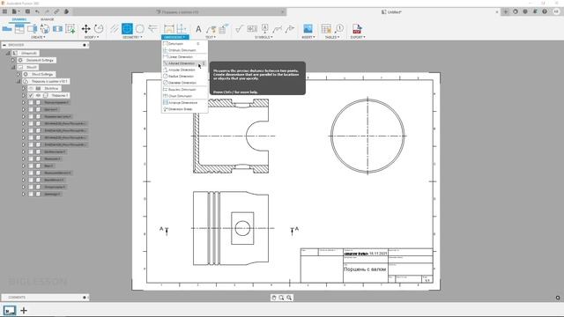
Task: Pin the Browser panel with its dot button
Action: click(85, 45)
